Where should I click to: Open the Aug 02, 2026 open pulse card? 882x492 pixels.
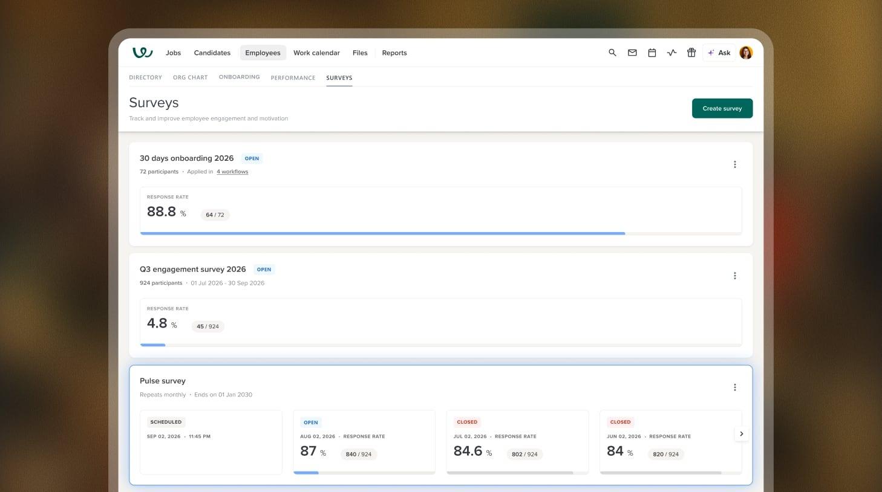pyautogui.click(x=364, y=442)
